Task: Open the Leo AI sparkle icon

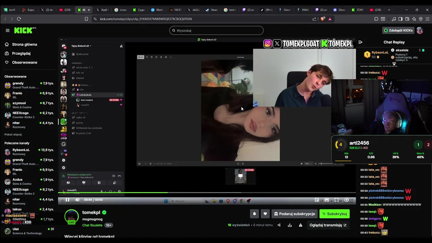Action: pos(414,19)
